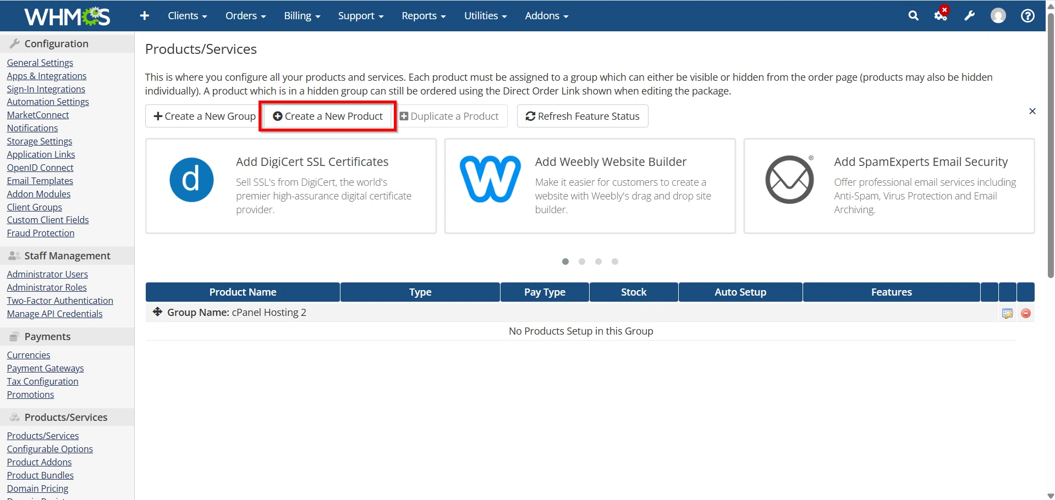Edit the cPanel Hosting 2 group icon
The height and width of the screenshot is (500, 1055).
pyautogui.click(x=1008, y=313)
